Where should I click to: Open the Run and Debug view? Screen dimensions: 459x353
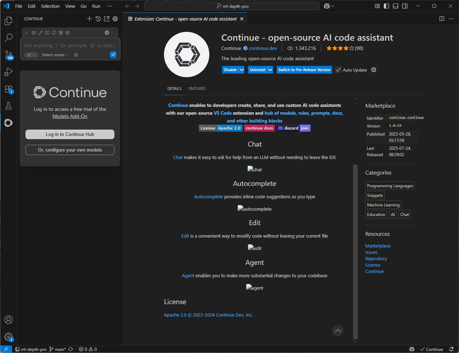click(8, 72)
